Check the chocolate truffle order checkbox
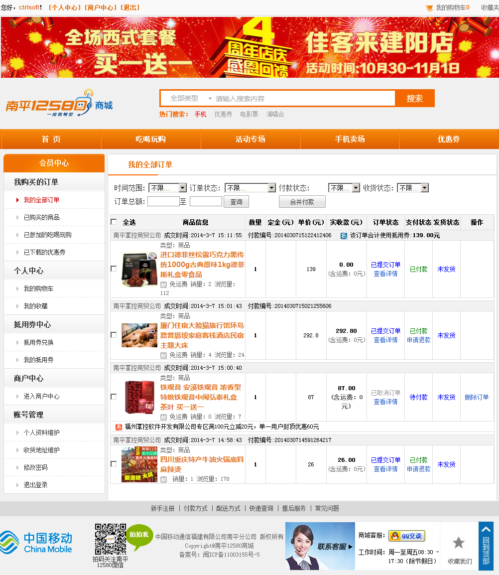Image resolution: width=499 pixels, height=575 pixels. (114, 269)
